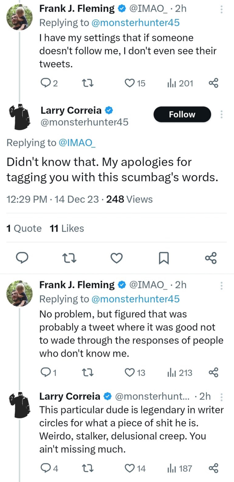234x482 pixels.
Task: Open three-dot menu beside Follow button
Action: tap(221, 114)
